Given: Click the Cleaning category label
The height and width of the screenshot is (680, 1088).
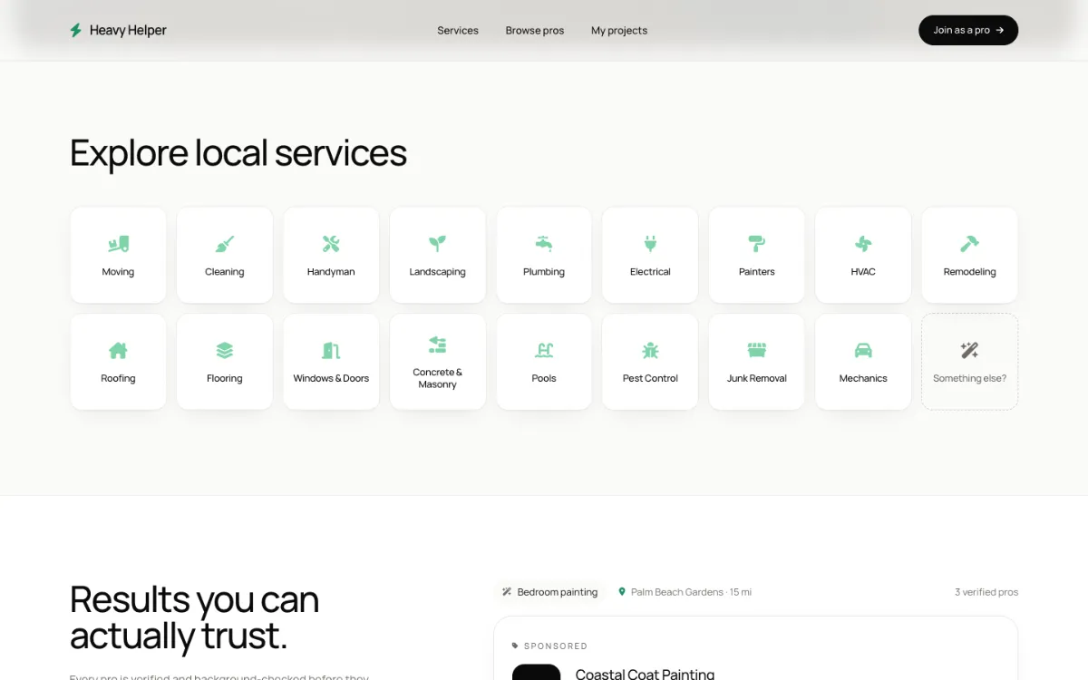Looking at the screenshot, I should pos(225,272).
